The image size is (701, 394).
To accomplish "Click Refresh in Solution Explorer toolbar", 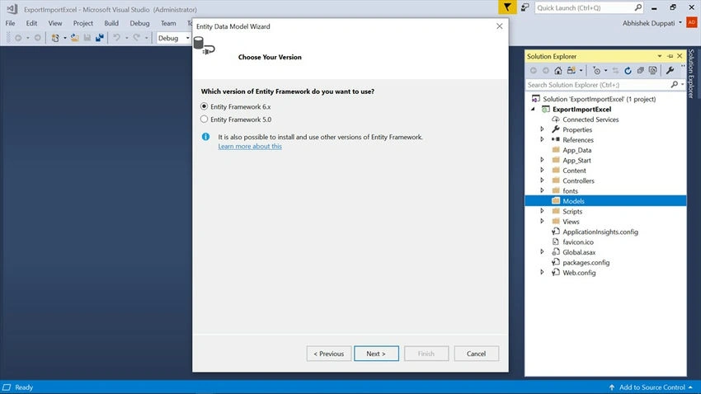I will click(628, 71).
